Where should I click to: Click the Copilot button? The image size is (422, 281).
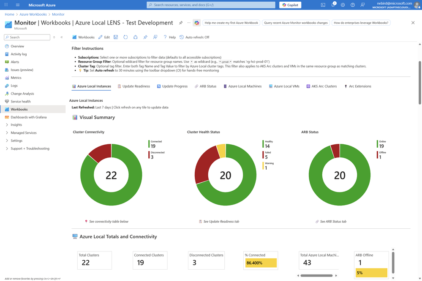click(x=290, y=5)
